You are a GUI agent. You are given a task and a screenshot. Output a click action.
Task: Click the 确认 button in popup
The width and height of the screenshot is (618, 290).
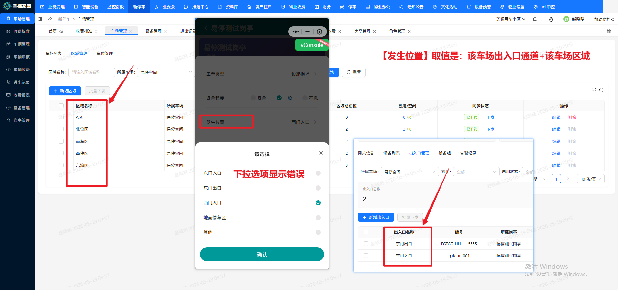point(262,254)
